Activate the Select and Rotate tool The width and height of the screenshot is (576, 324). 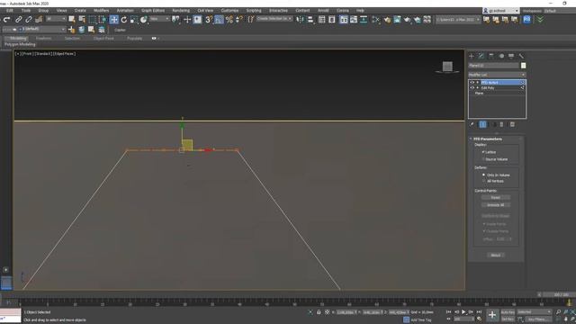[124, 20]
